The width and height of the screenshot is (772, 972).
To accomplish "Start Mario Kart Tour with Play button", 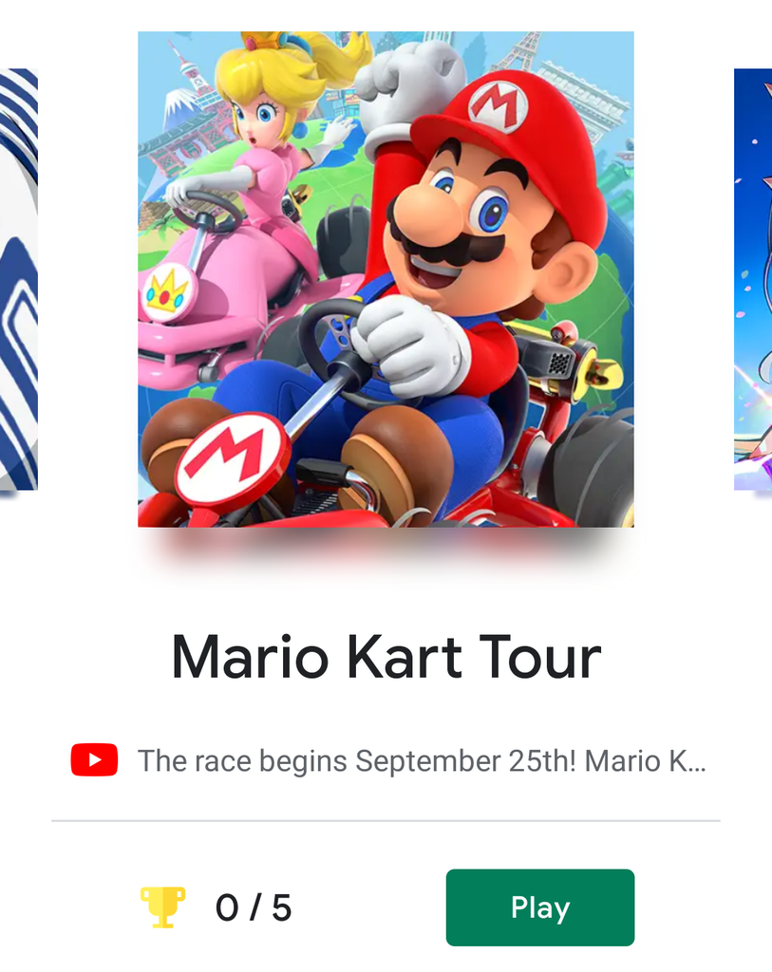I will coord(540,907).
